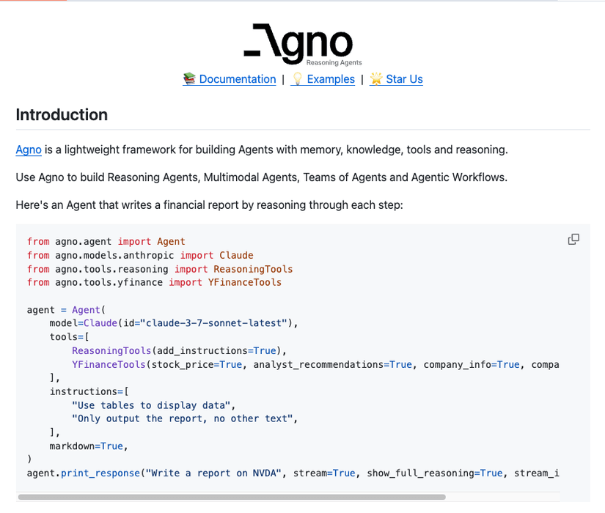Click the empty scrollbar track right of thumb
Image resolution: width=605 pixels, height=513 pixels.
click(x=503, y=497)
